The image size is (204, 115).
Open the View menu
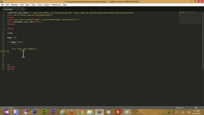[27, 5]
